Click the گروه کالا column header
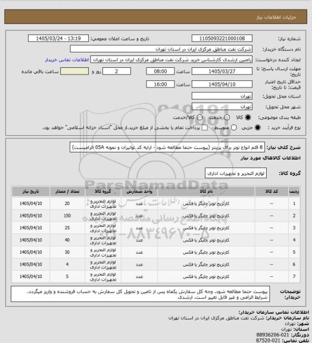 [103, 191]
